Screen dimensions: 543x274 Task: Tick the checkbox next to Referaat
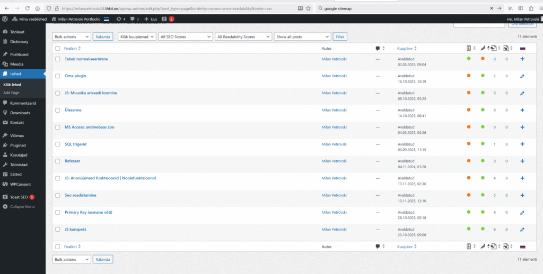click(58, 161)
